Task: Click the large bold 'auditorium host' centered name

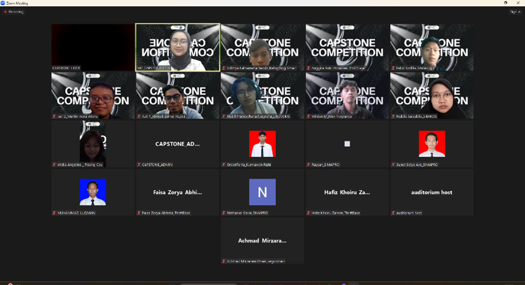Action: click(432, 193)
